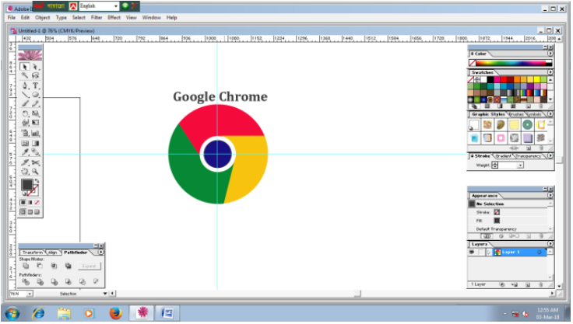Click Stroke Weight stepper arrows
Viewport: 573px width, 324px height.
495,165
